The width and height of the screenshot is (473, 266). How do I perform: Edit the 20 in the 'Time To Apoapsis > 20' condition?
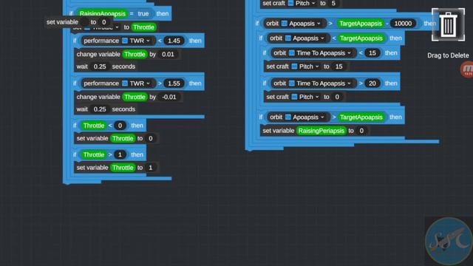(x=372, y=83)
